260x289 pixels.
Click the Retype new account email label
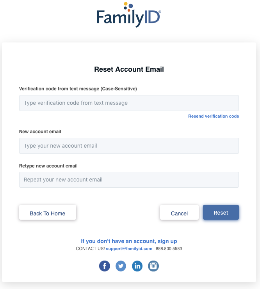pos(48,166)
